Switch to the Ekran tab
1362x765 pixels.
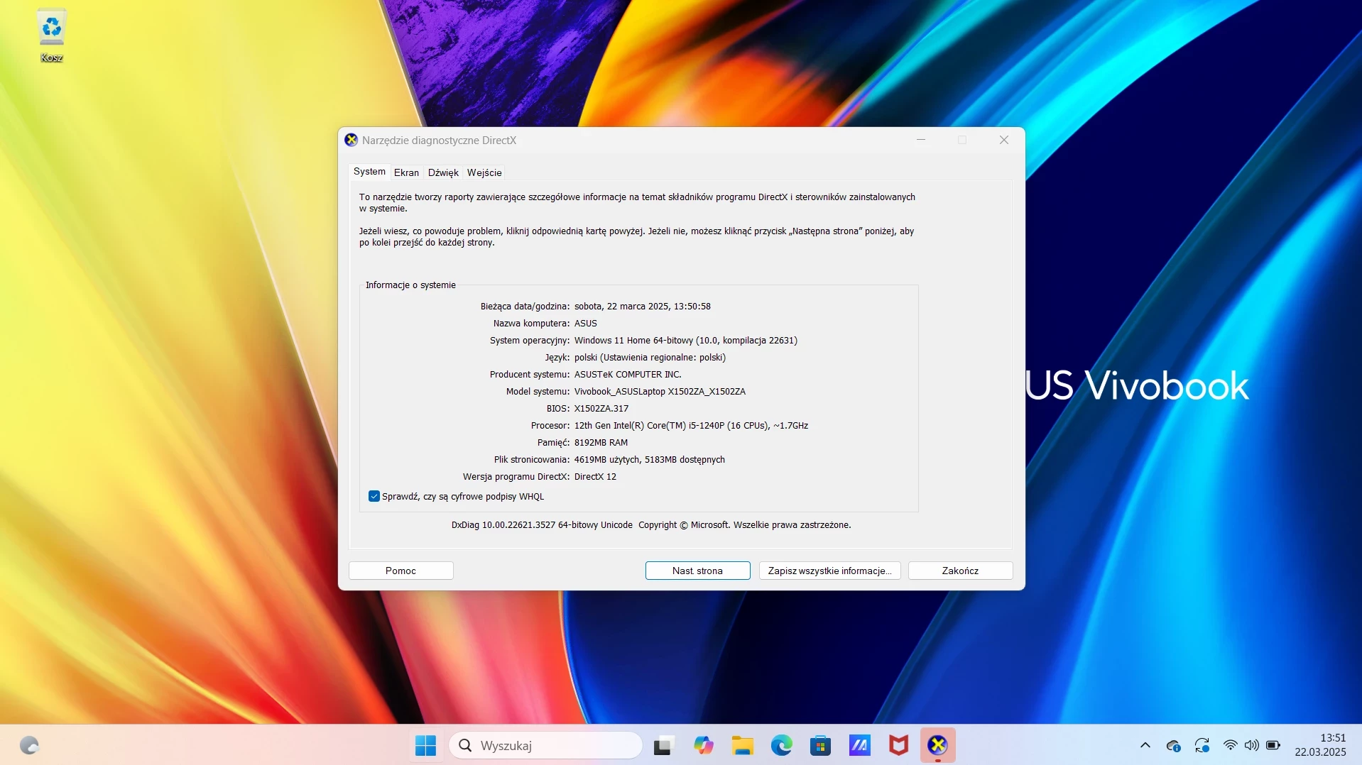click(406, 172)
